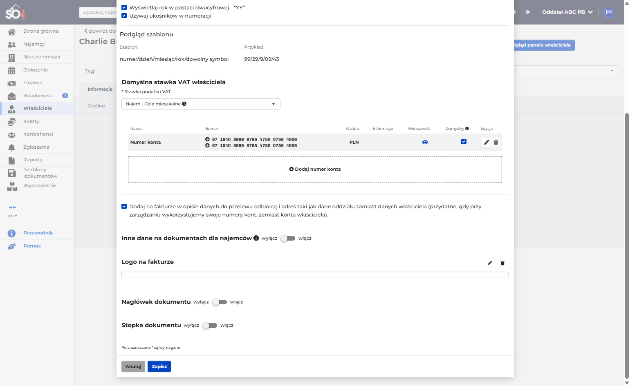Viewport: 630px width, 386px height.
Task: Click the PLN currency cell
Action: pos(354,142)
